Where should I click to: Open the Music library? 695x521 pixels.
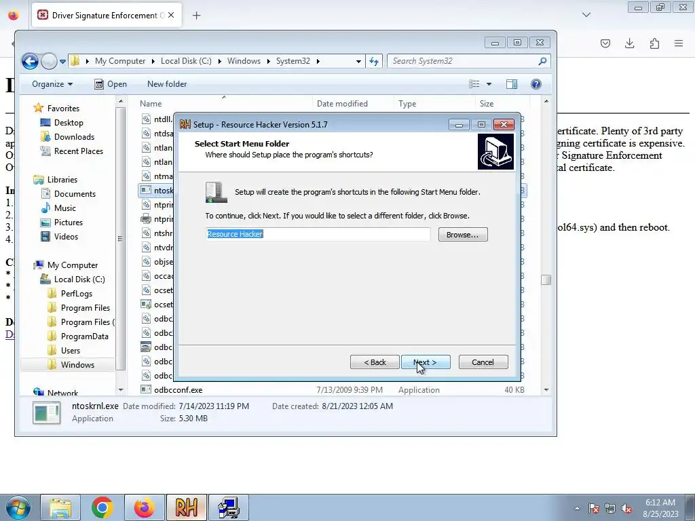[64, 208]
